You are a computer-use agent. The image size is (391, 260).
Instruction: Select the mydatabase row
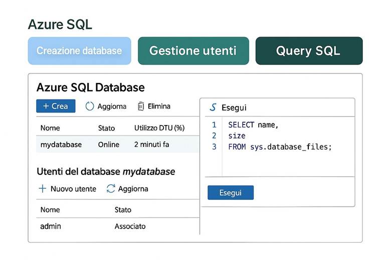click(x=61, y=144)
